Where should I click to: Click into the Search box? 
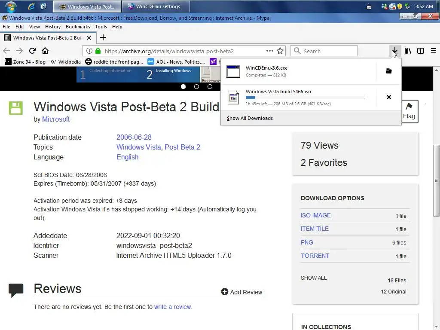pos(324,51)
